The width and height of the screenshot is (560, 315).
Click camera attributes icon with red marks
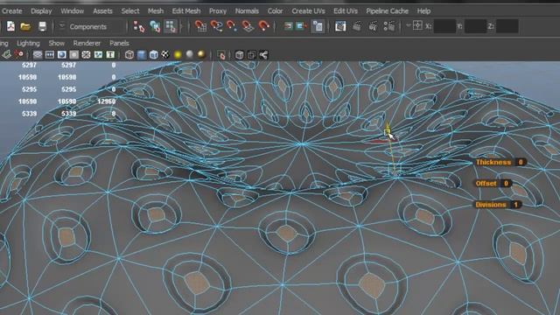tap(19, 54)
